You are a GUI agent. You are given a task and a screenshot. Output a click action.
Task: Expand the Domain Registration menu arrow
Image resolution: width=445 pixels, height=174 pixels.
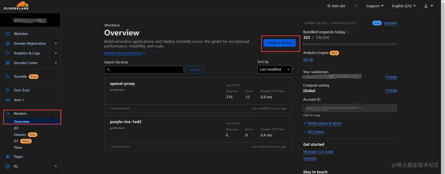point(56,43)
